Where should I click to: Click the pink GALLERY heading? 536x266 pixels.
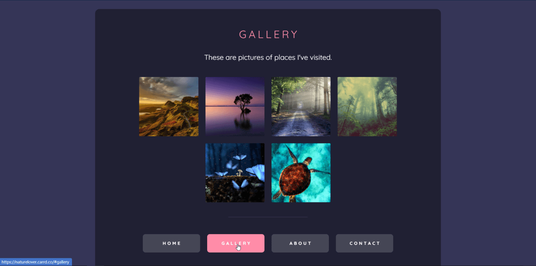tap(268, 34)
